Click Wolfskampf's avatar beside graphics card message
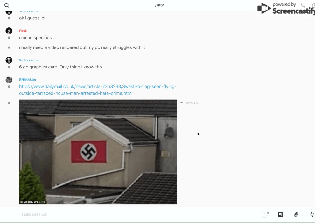This screenshot has height=223, width=315. pos(9,60)
